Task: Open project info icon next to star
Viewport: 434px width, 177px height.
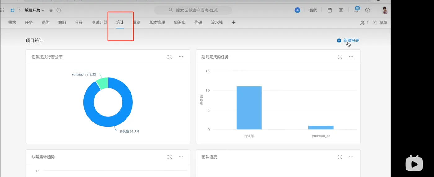Action: coord(59,10)
